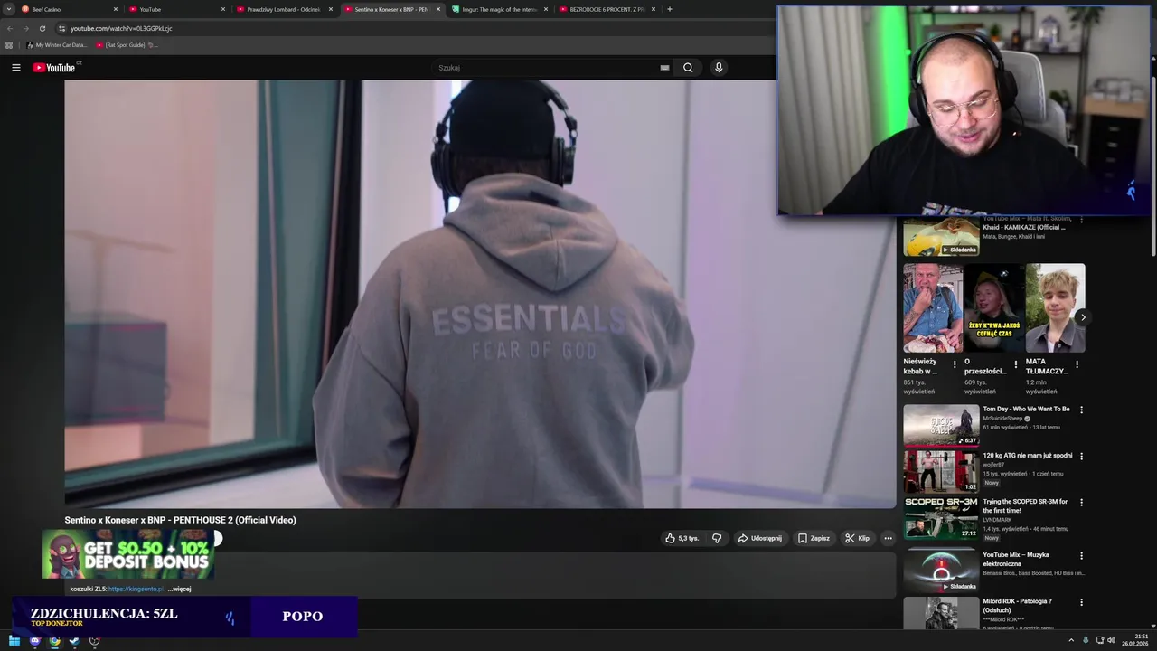Switch to the YouTube tab
Viewport: 1157px width, 651px height.
click(x=176, y=9)
